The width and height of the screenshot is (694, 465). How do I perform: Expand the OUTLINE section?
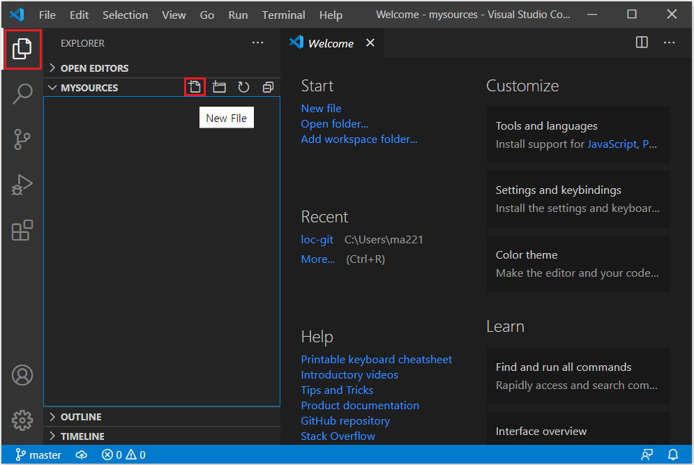[162, 417]
